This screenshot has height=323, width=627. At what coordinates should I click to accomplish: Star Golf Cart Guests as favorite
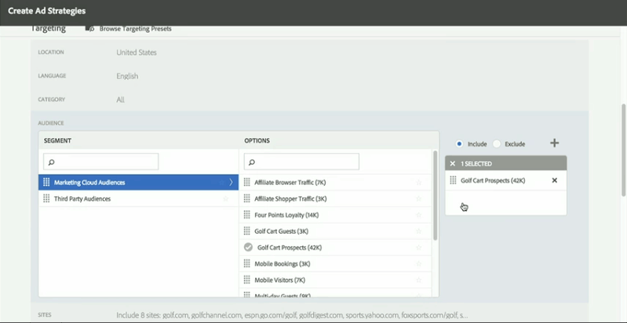tap(419, 231)
